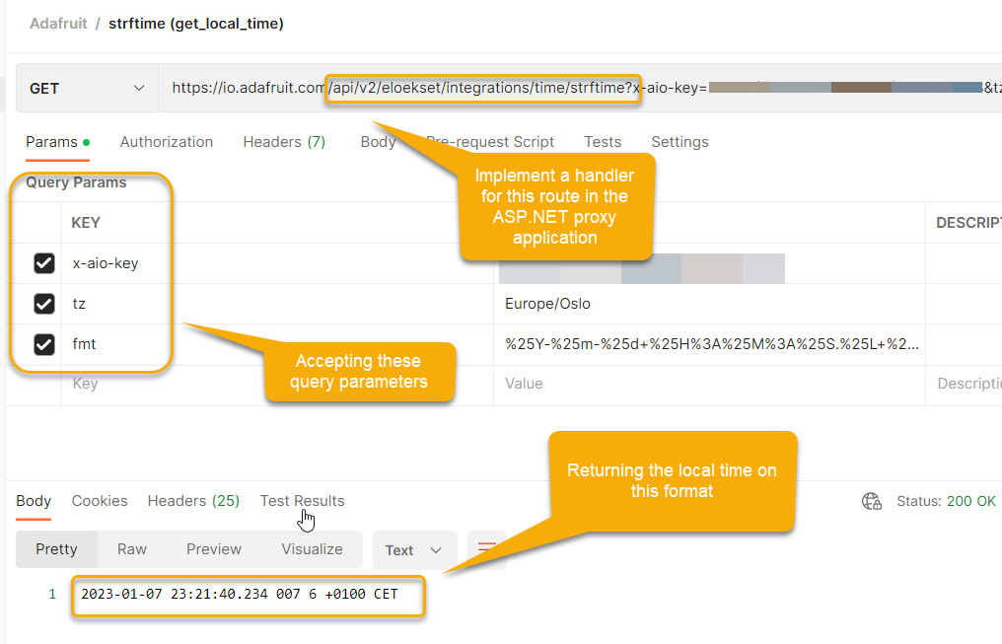The image size is (1002, 644).
Task: Disable the tz query parameter
Action: coord(44,304)
